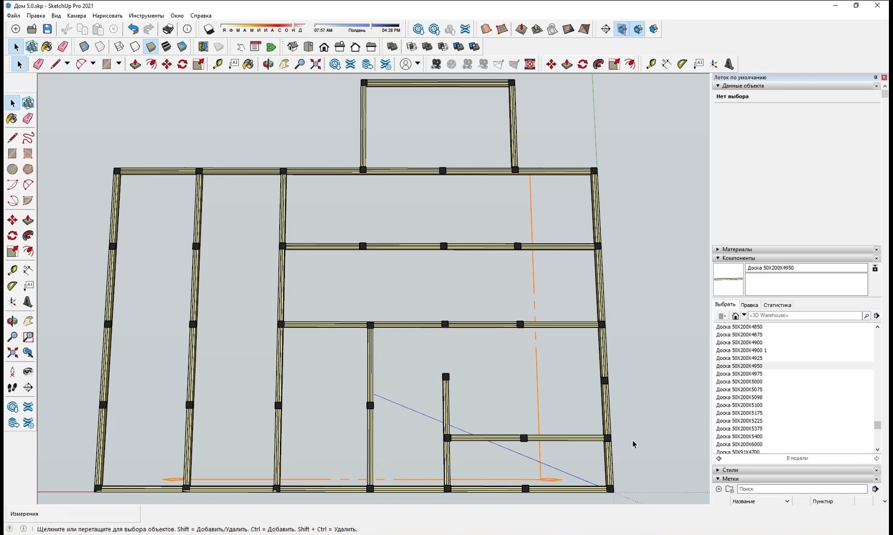Open the Камера menu
Image resolution: width=893 pixels, height=535 pixels.
click(x=76, y=16)
